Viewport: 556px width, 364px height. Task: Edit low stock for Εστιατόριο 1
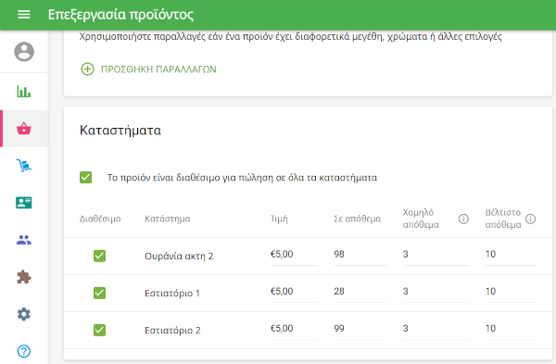pos(436,293)
